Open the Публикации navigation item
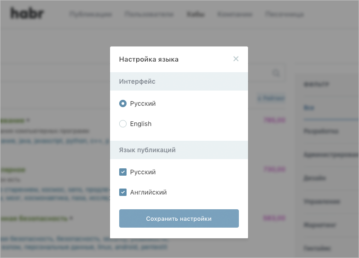The height and width of the screenshot is (258, 359). coord(91,14)
